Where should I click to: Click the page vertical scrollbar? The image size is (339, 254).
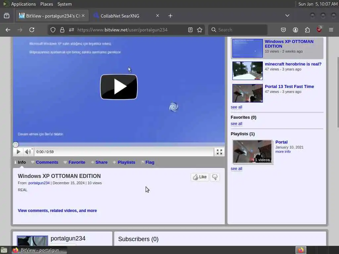(338, 92)
